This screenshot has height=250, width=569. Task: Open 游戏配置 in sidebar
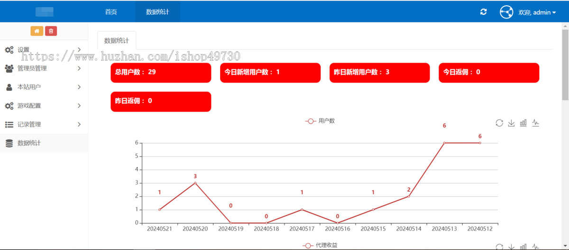point(44,106)
